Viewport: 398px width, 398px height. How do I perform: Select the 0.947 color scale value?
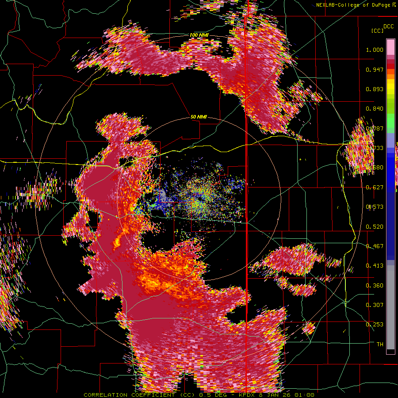point(375,69)
